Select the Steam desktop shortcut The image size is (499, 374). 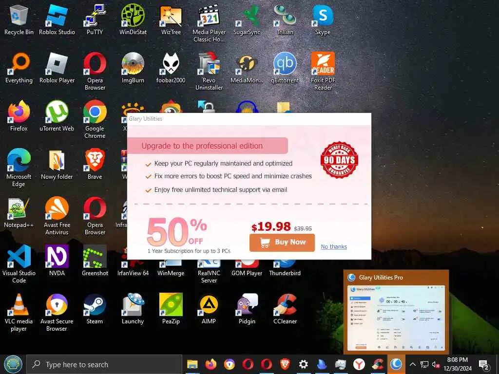coord(95,309)
